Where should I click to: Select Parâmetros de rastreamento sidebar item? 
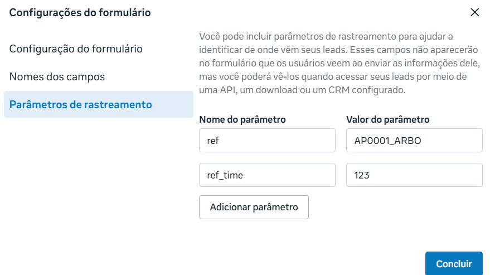tap(99, 104)
